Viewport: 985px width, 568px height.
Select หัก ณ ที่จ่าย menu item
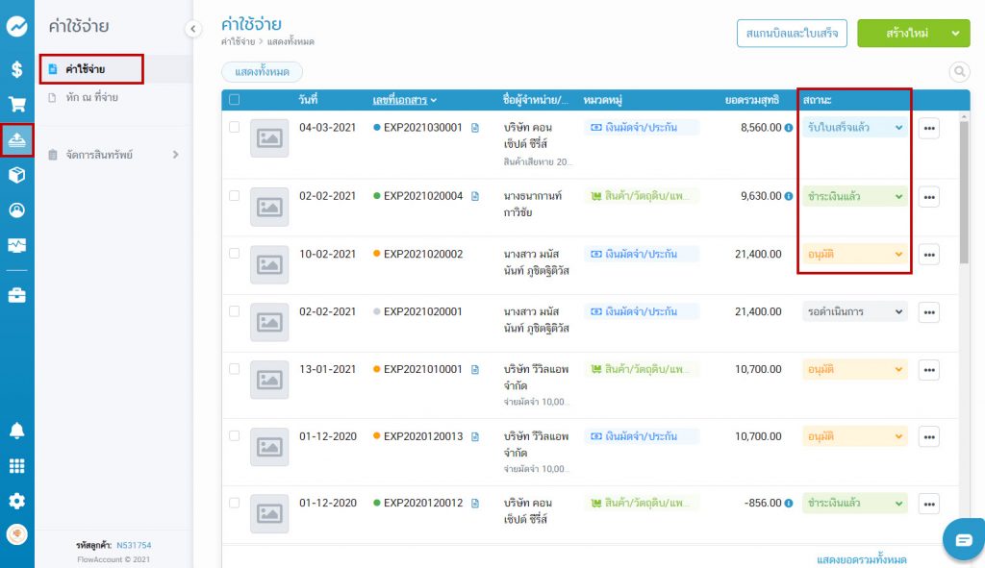92,98
